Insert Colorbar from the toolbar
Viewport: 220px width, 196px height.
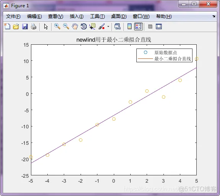tap(129, 26)
